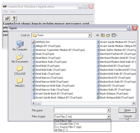Select Bernhard Fashion BT entry
140x133 pixels.
pyautogui.click(x=116, y=54)
